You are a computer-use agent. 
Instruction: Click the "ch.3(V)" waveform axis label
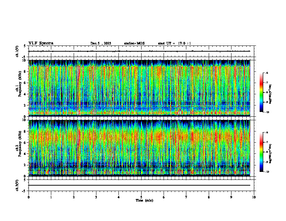[17, 185]
